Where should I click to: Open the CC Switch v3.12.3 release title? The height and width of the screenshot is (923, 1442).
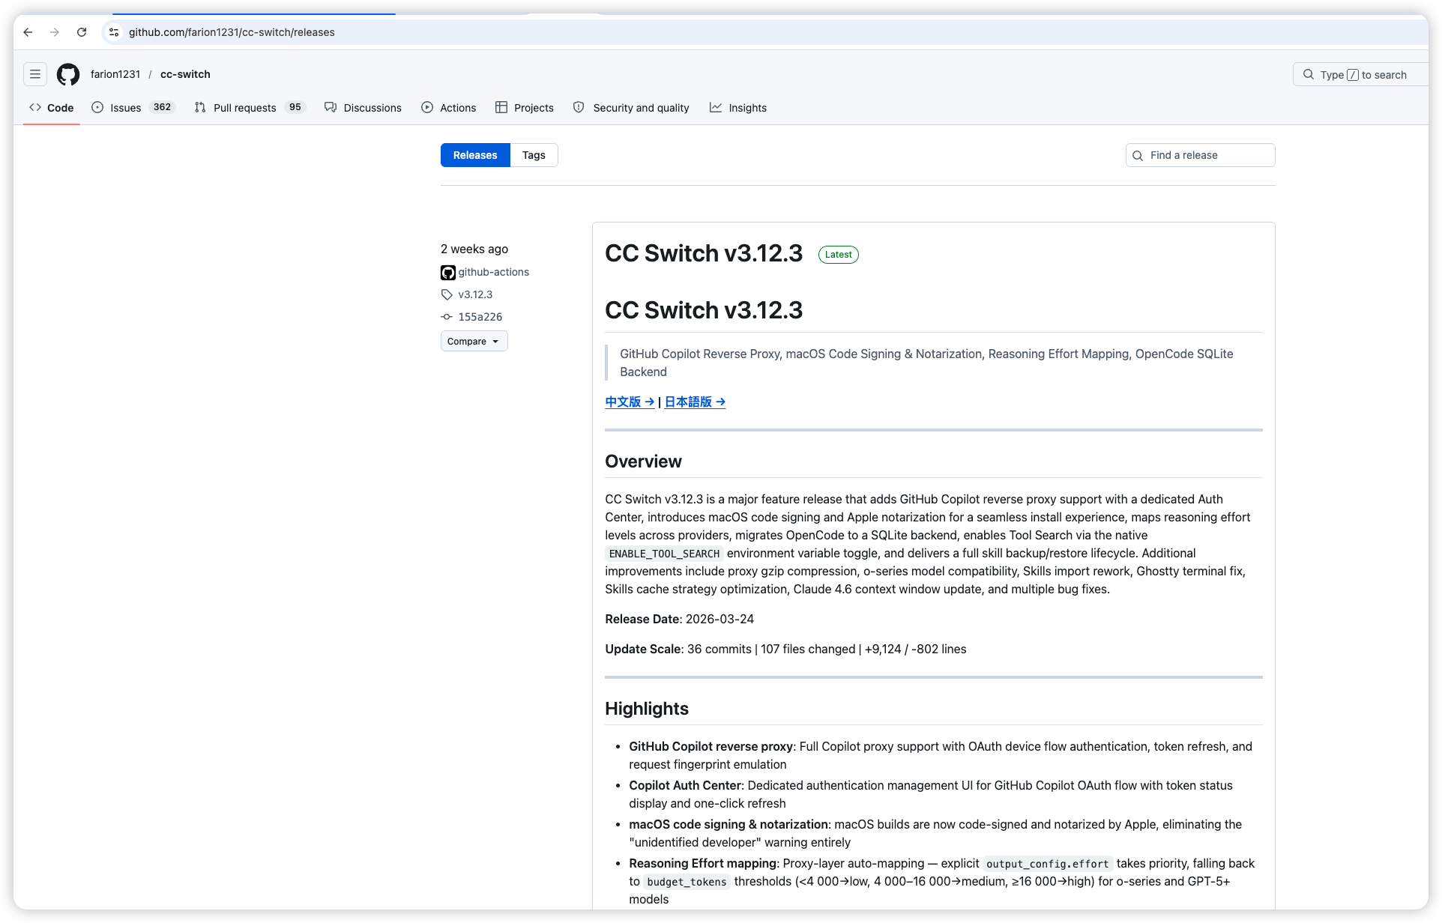tap(704, 253)
